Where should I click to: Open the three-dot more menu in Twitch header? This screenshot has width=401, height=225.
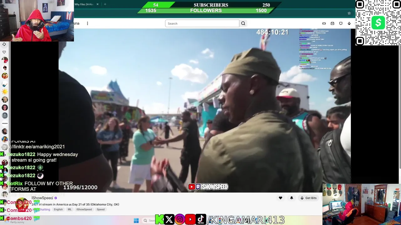click(x=87, y=23)
